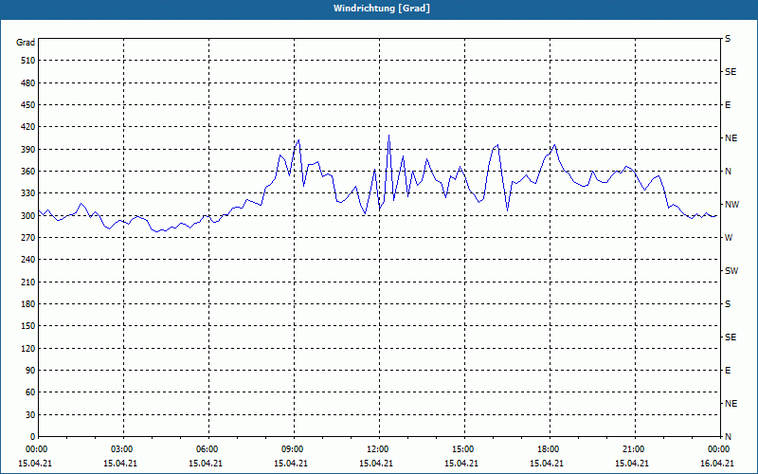Click the 16.04.21 date label
Image resolution: width=758 pixels, height=474 pixels.
coord(716,463)
